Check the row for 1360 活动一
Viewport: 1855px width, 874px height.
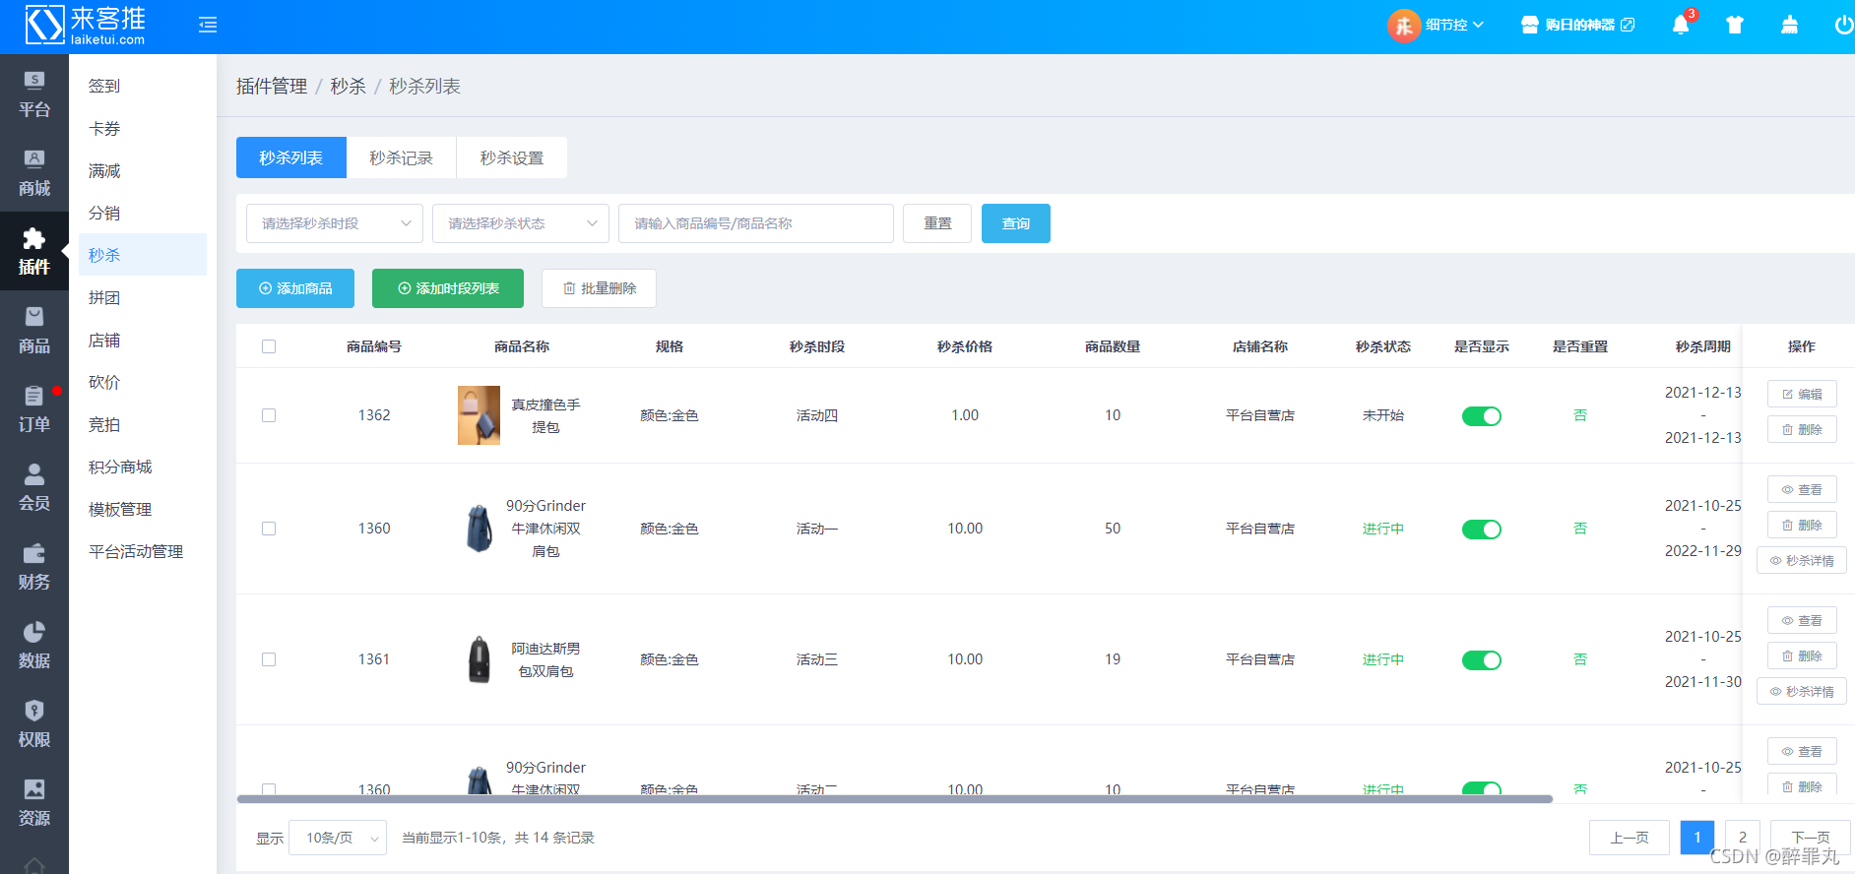click(x=269, y=529)
